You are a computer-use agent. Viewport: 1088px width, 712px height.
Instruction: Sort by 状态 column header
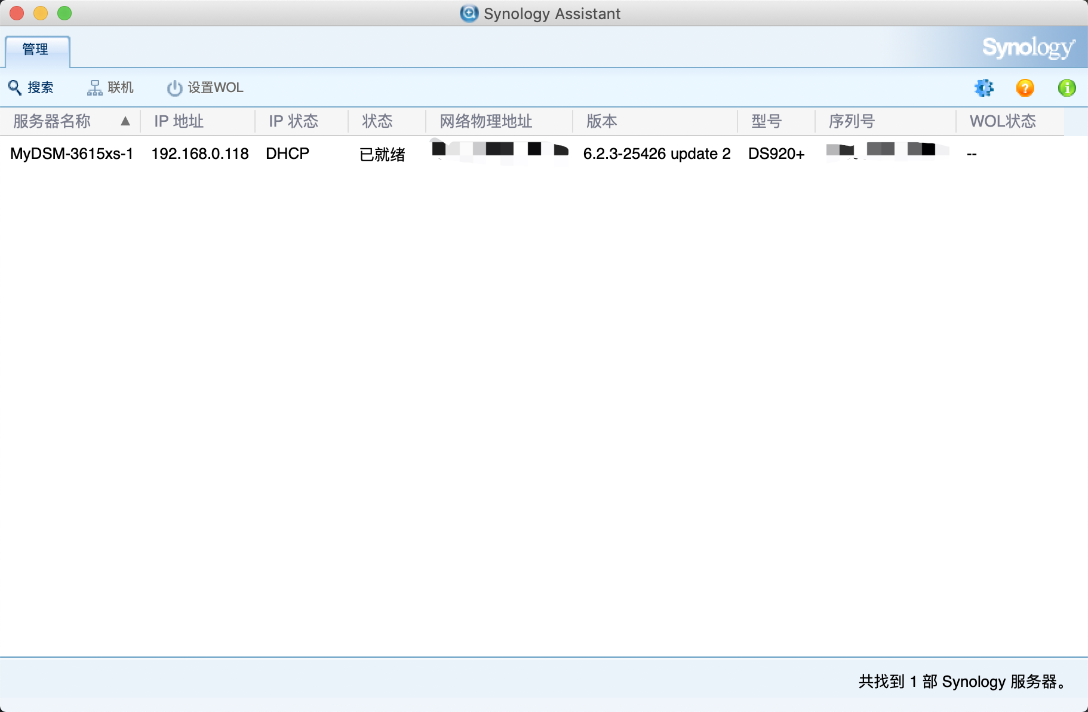point(387,121)
